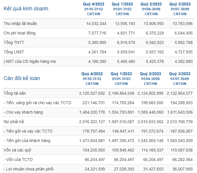Click the Thu nhập lãi thuần row label
The image size is (197, 173).
[x=20, y=24]
